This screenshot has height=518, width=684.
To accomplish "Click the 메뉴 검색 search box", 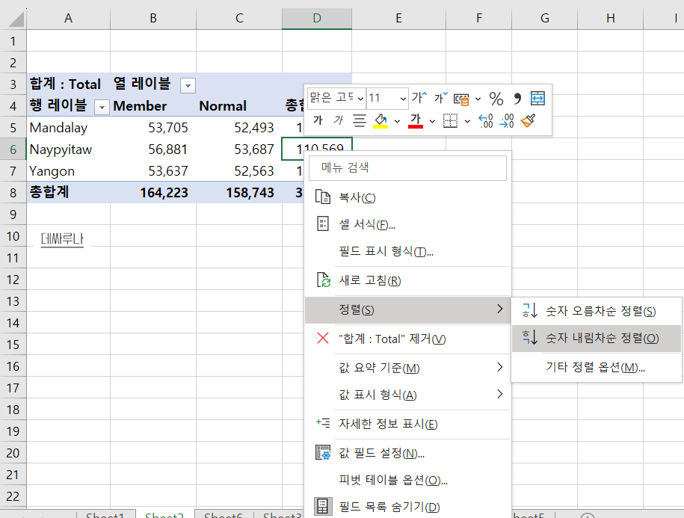I will (x=407, y=168).
